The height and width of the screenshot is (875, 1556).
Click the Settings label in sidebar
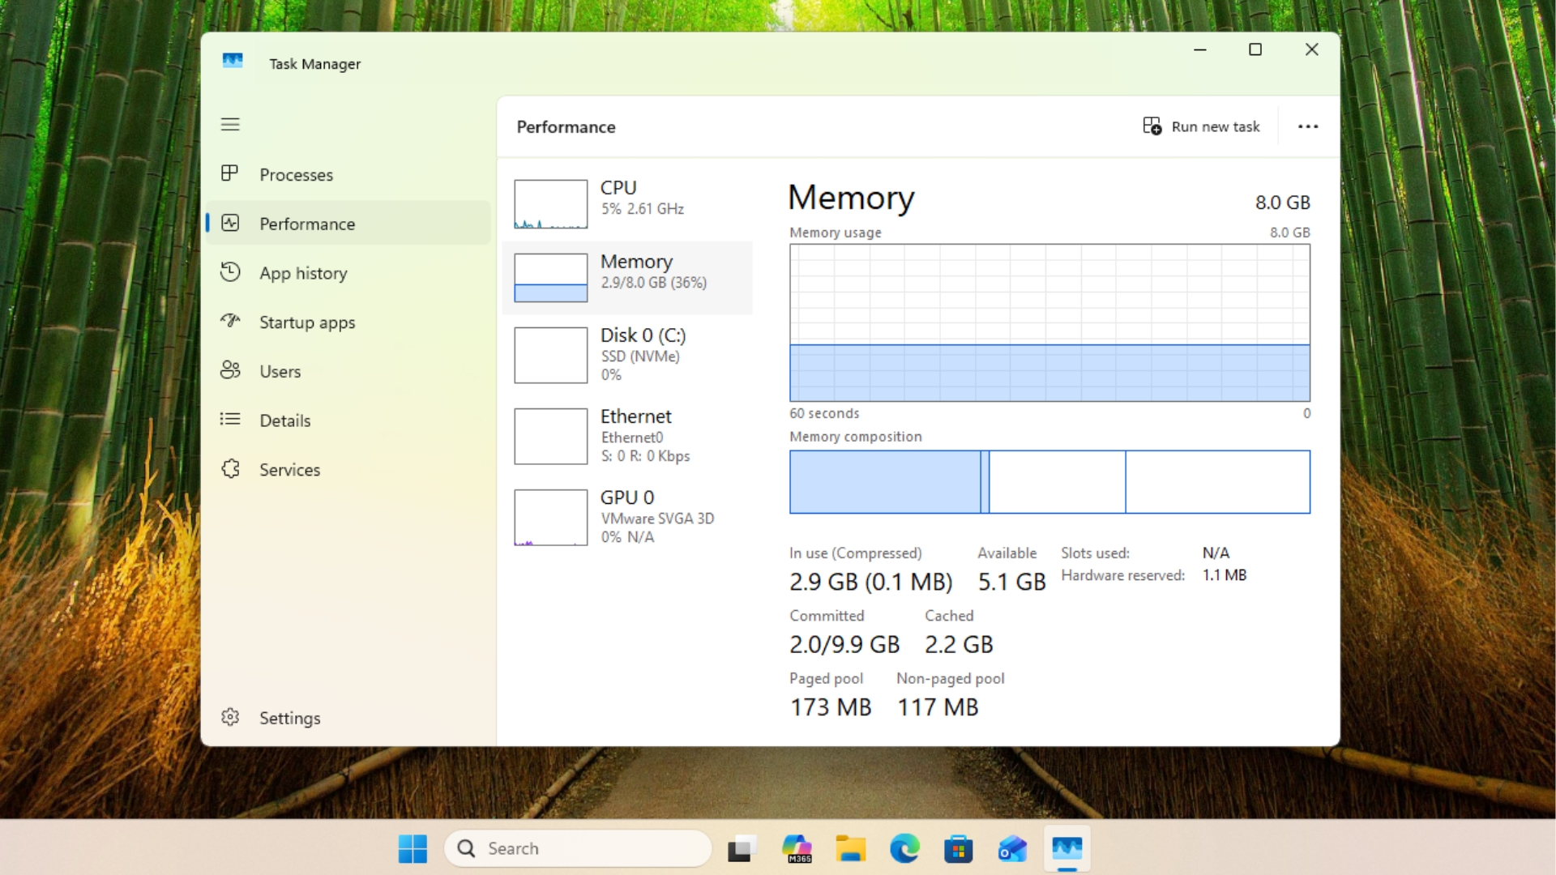tap(289, 718)
